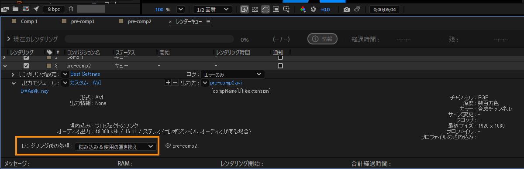Select pre-comp2 composition name in queue
This screenshot has height=169, width=524.
coord(79,66)
